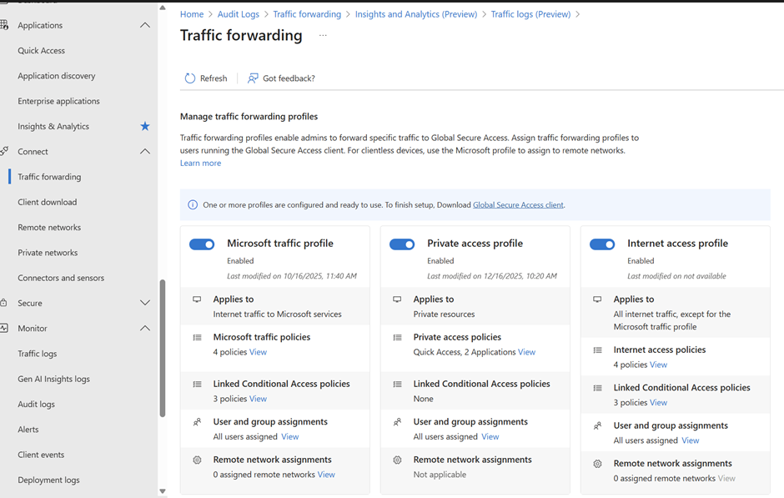This screenshot has height=498, width=784.
Task: Select Traffic logs under Monitor
Action: click(38, 354)
